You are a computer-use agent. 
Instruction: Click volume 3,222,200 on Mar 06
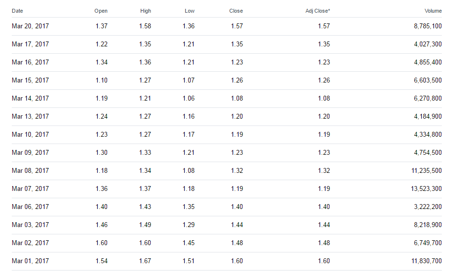point(428,207)
